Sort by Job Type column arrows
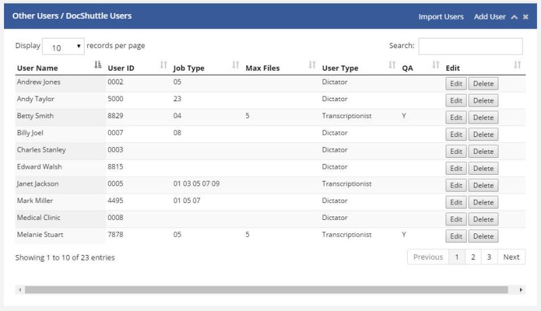This screenshot has height=311, width=541. pos(235,65)
